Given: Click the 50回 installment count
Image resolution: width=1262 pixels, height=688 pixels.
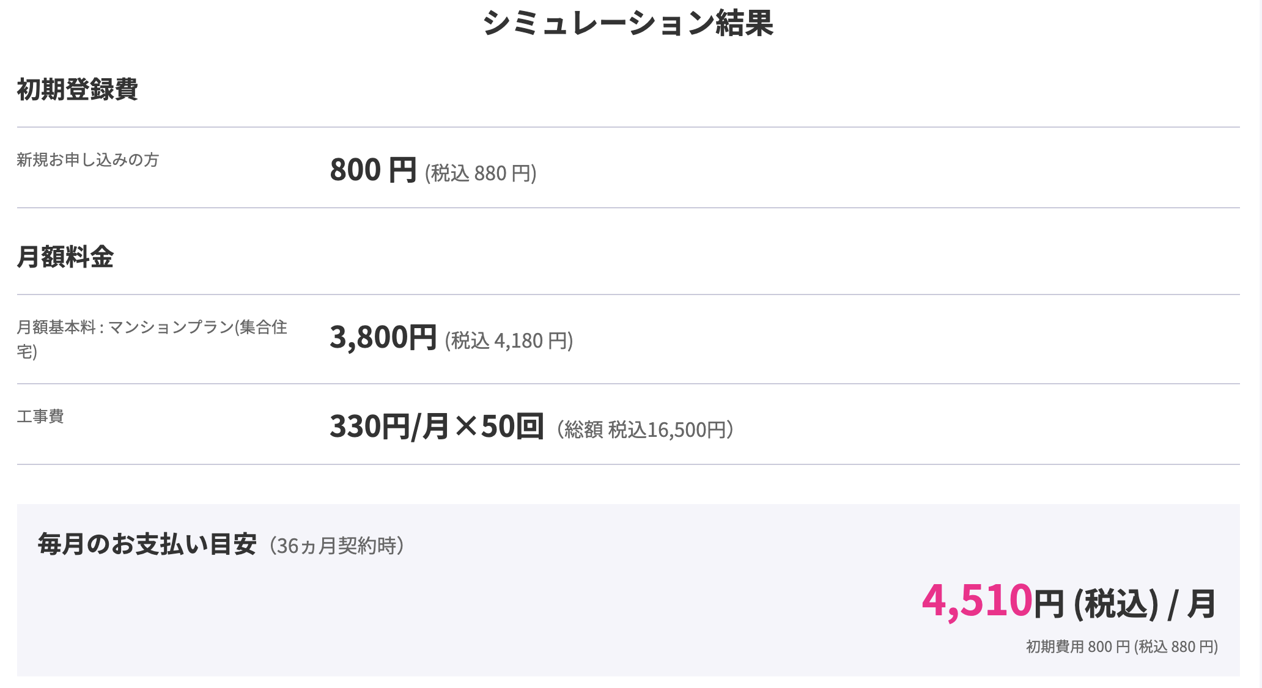Looking at the screenshot, I should (x=512, y=426).
